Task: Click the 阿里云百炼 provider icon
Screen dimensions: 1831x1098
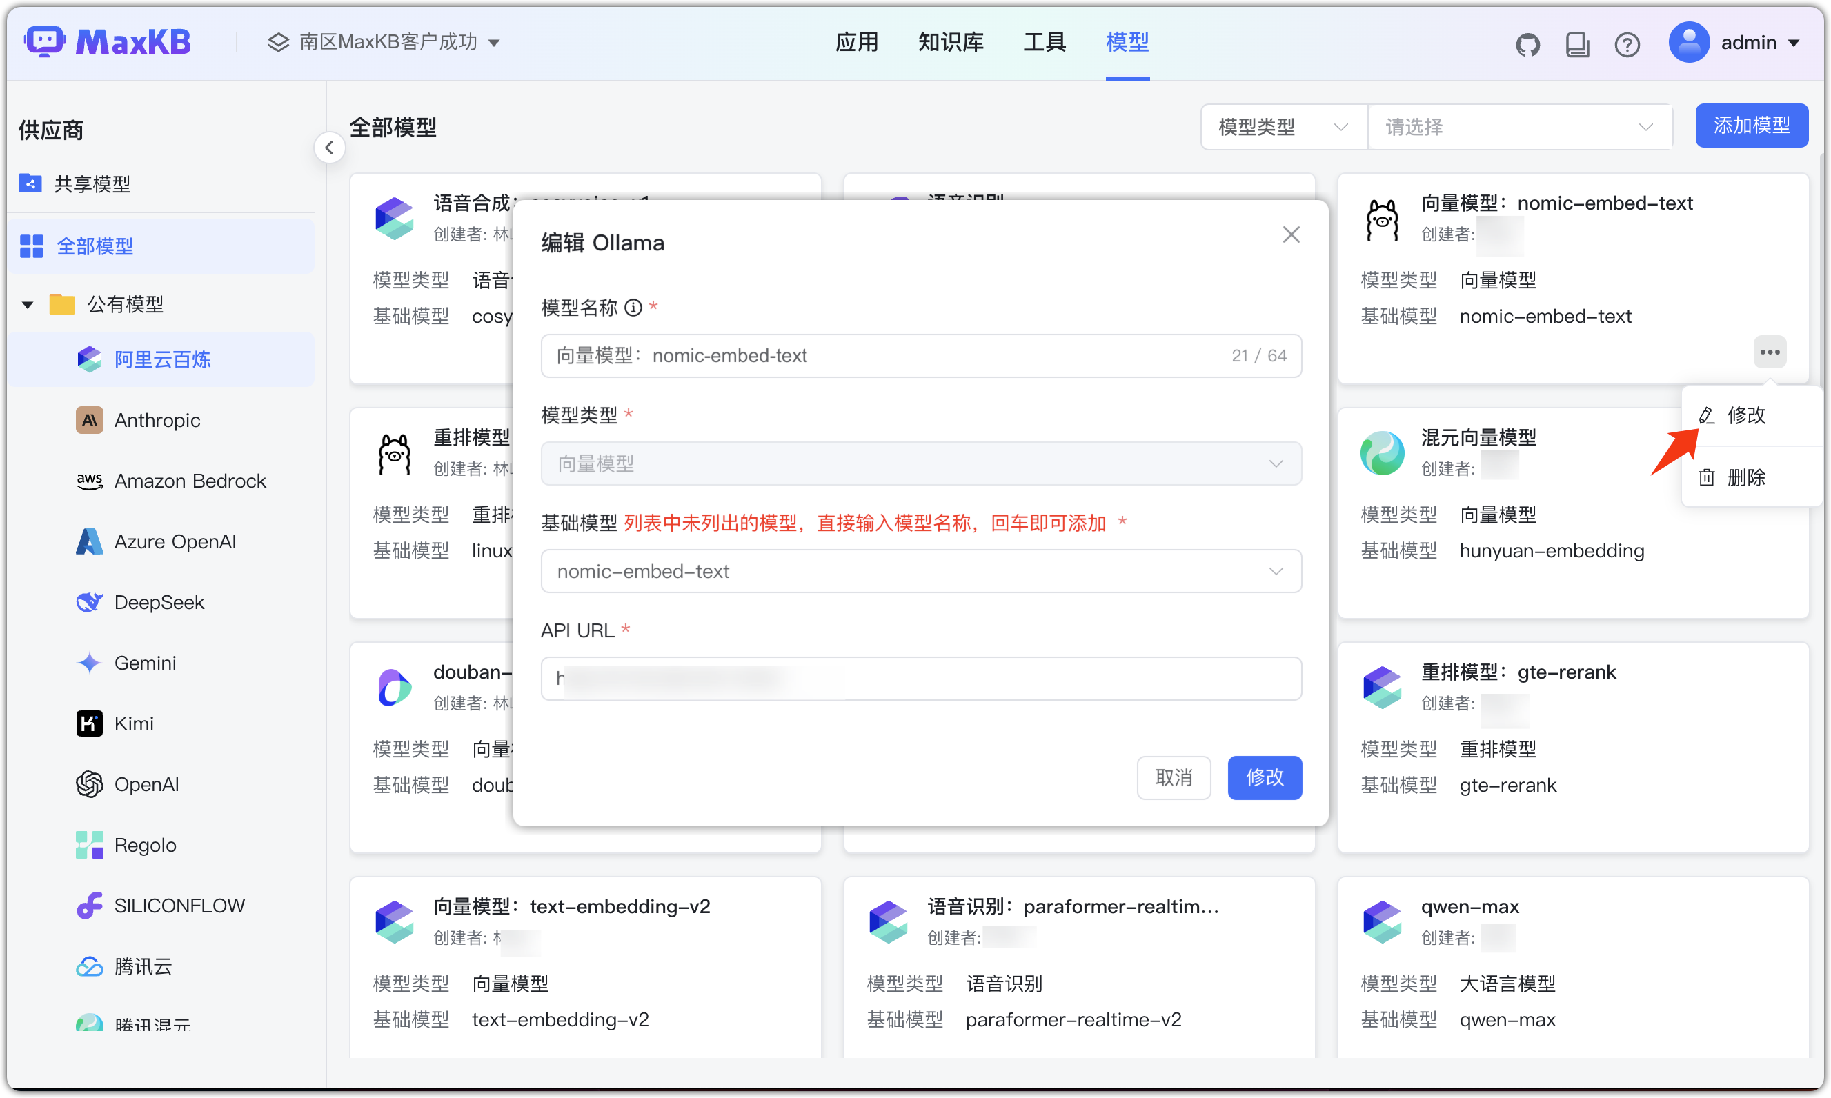Action: coord(90,359)
